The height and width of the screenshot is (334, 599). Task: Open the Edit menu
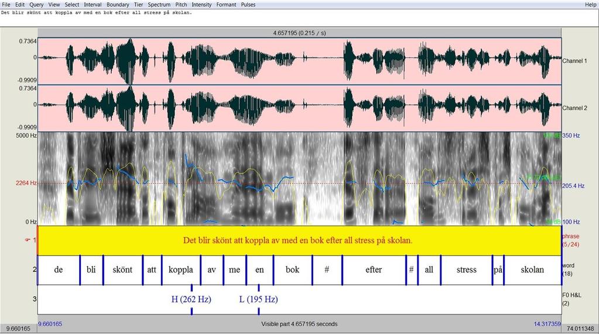[x=20, y=5]
